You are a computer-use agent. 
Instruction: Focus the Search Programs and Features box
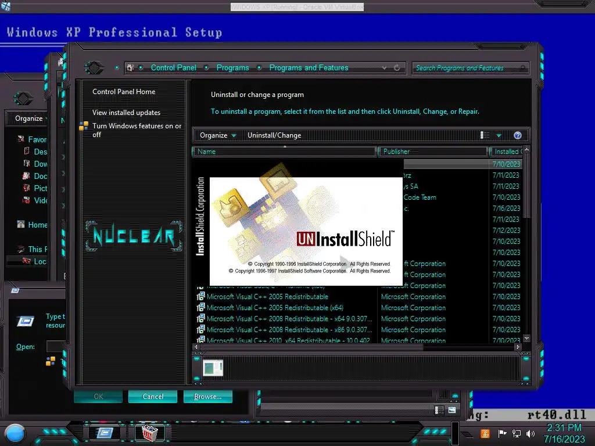469,68
